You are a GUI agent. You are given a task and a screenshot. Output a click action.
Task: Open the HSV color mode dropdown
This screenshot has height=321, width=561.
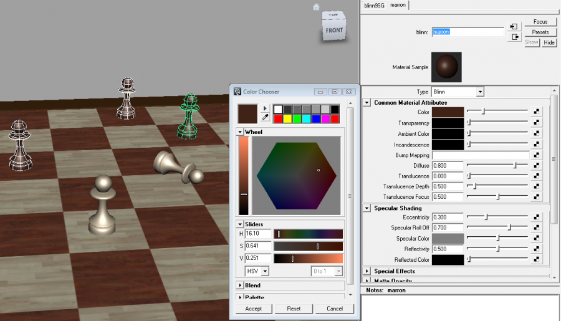[x=257, y=271]
